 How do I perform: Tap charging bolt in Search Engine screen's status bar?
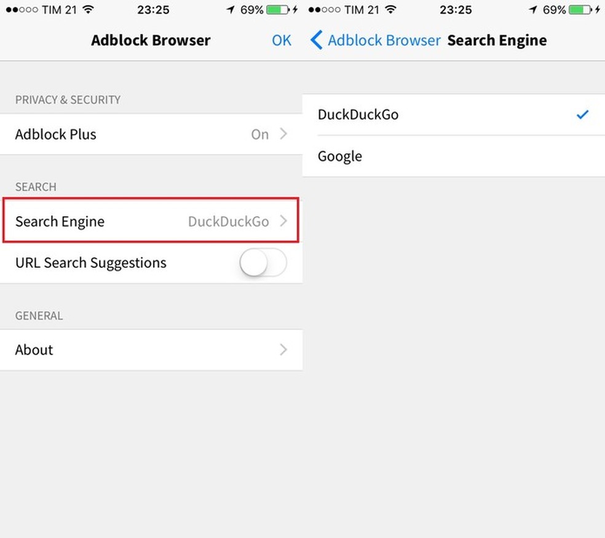(x=596, y=10)
